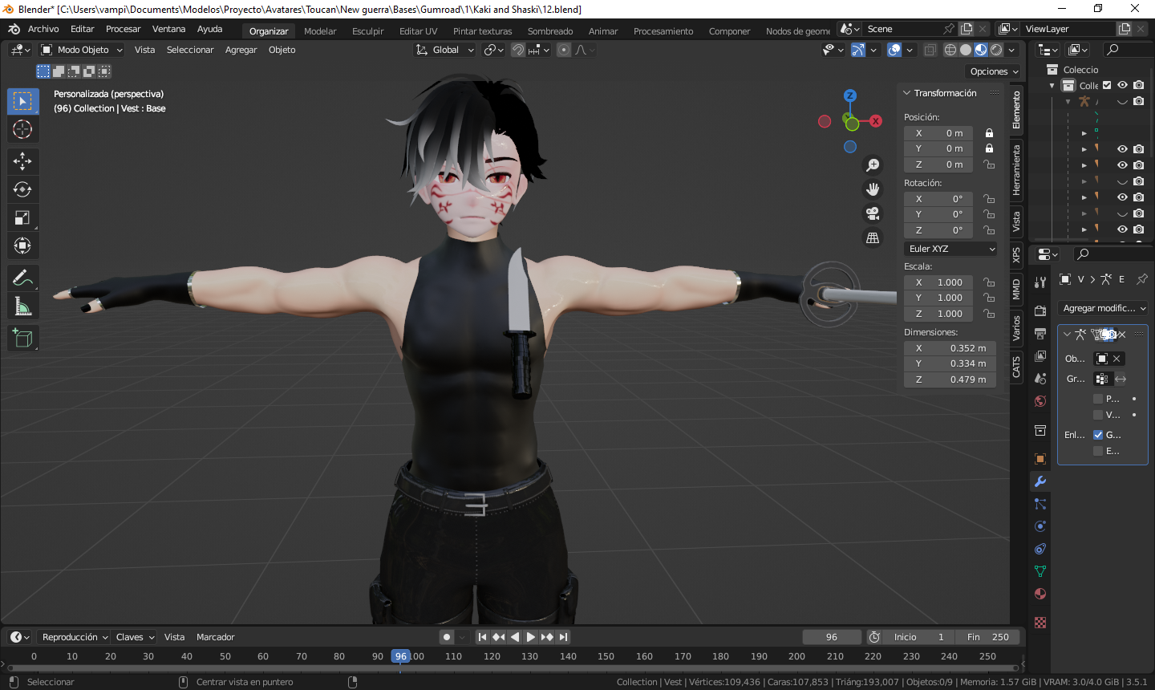Toggle camera view in the viewport
1155x690 pixels.
pos(873,213)
